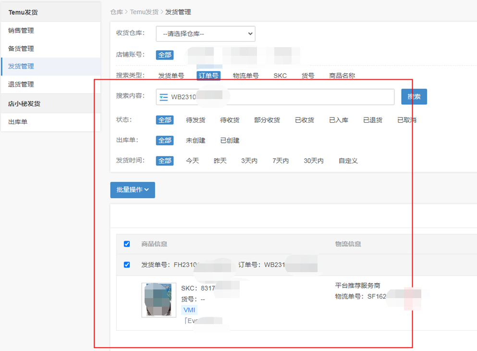Filter status by 已取消
Viewport: 477px width, 351px height.
[x=407, y=120]
